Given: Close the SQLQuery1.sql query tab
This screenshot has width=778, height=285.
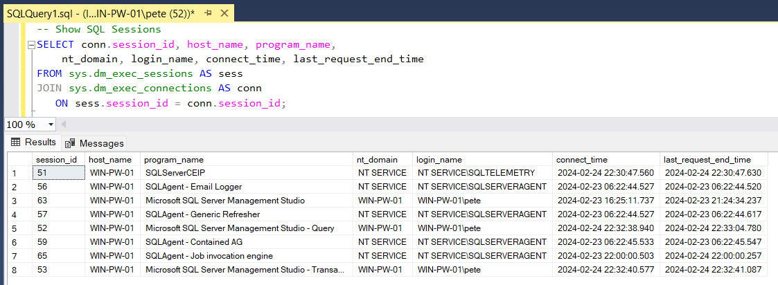Looking at the screenshot, I should point(223,13).
